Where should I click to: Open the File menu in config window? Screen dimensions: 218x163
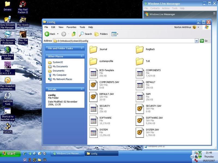pyautogui.click(x=46, y=27)
